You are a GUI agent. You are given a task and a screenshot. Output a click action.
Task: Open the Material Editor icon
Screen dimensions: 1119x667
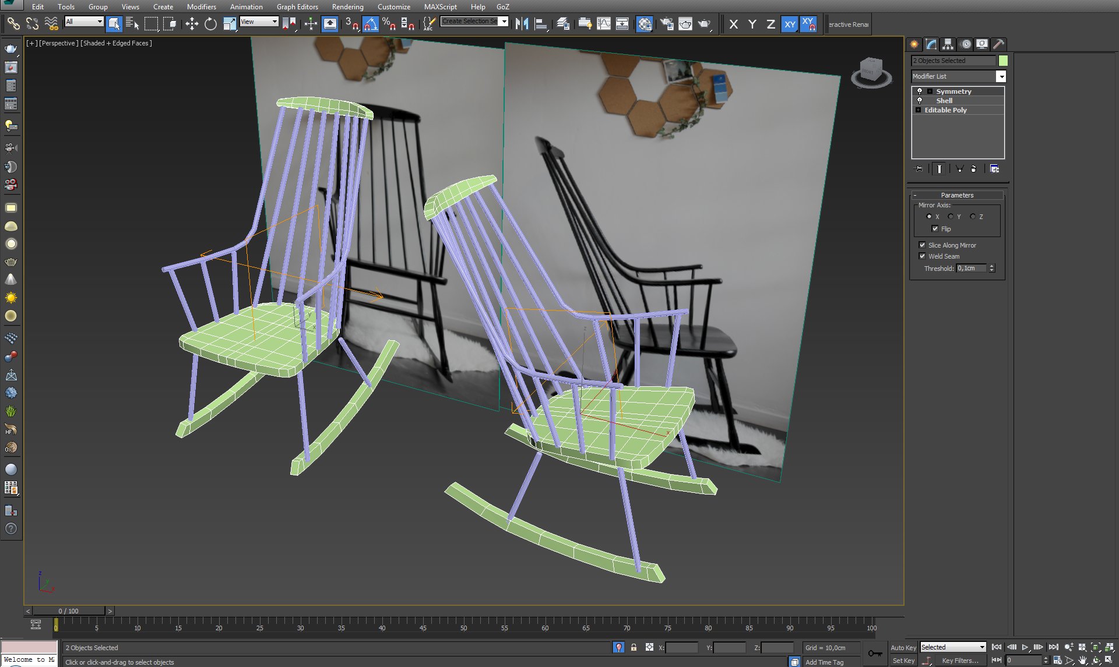pyautogui.click(x=644, y=24)
